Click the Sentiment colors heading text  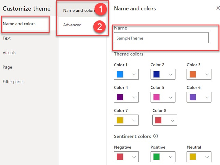click(x=132, y=136)
